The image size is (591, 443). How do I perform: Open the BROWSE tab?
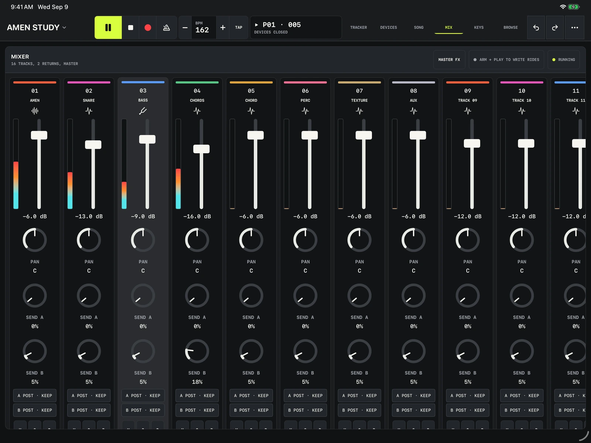coord(510,27)
